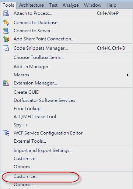
Task: Open the Architecture menu
Action: (x=31, y=5)
